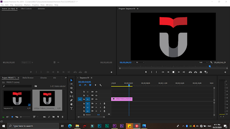Click the Find magnifier icon in Project panel footer

pyautogui.click(x=49, y=117)
